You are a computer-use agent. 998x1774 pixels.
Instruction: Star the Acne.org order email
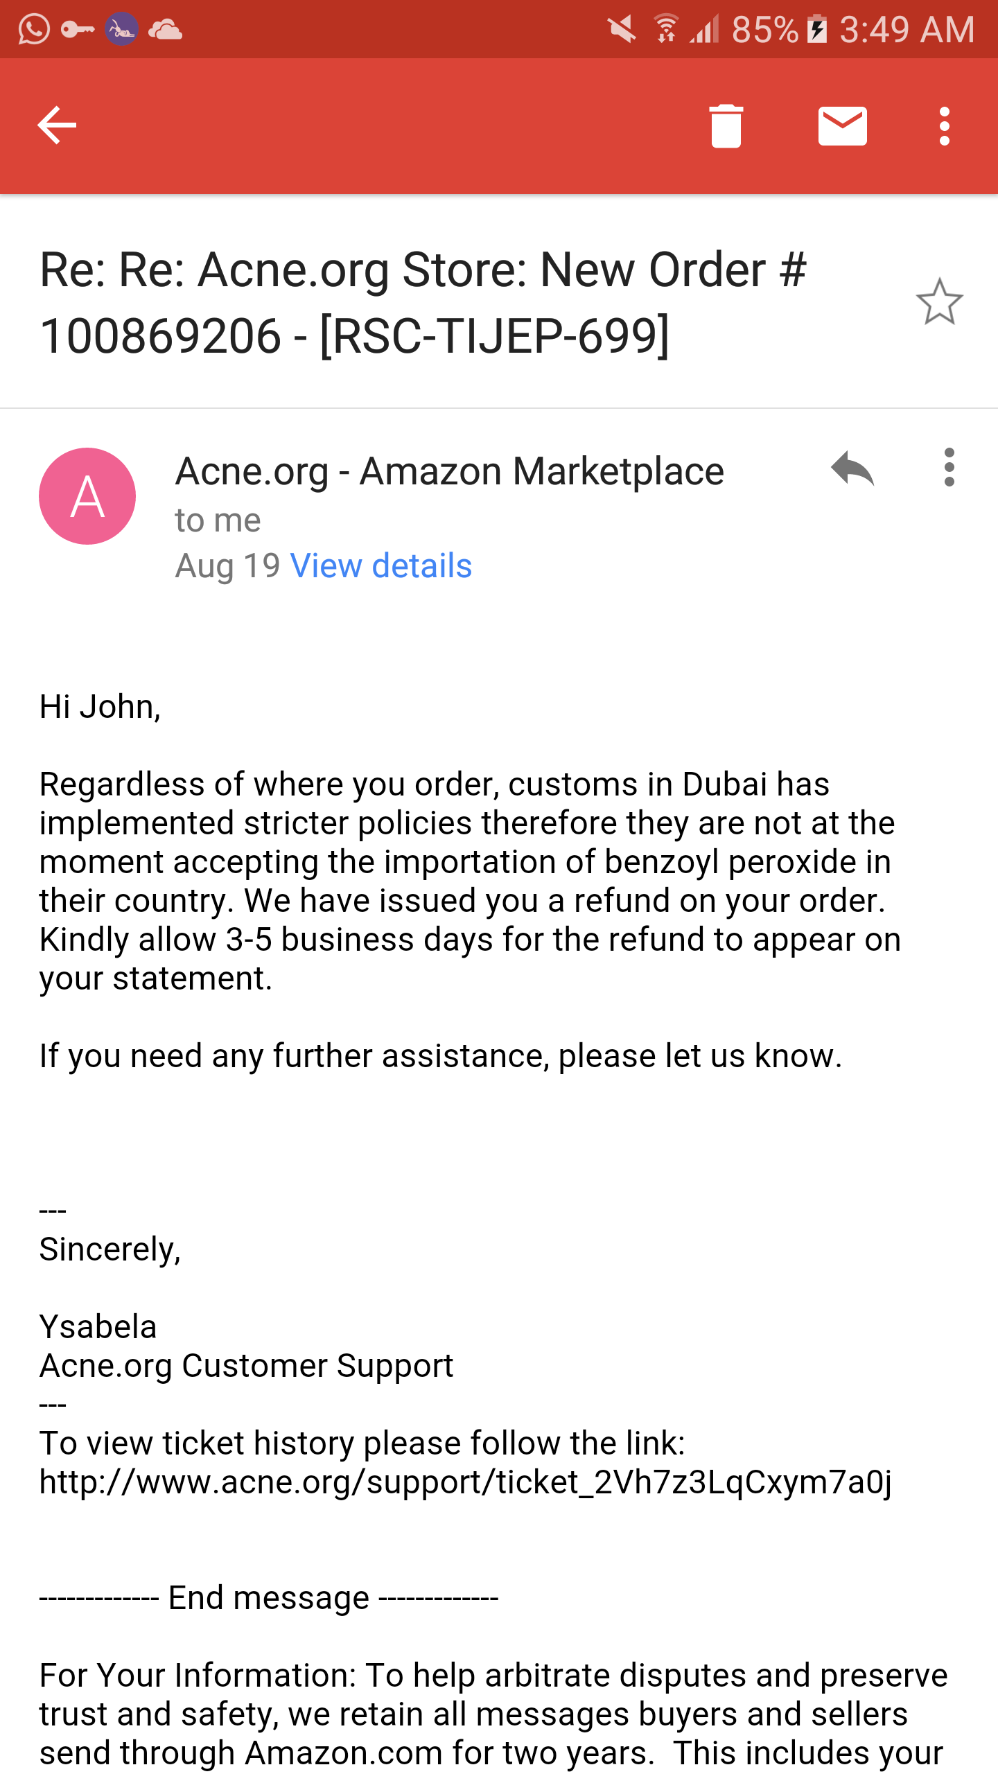click(x=939, y=302)
